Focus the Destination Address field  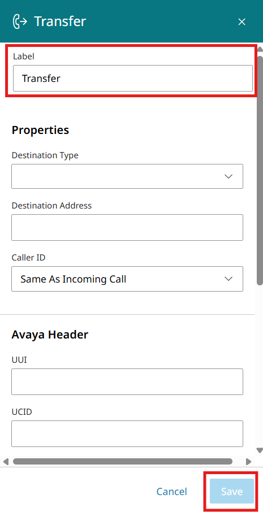127,227
